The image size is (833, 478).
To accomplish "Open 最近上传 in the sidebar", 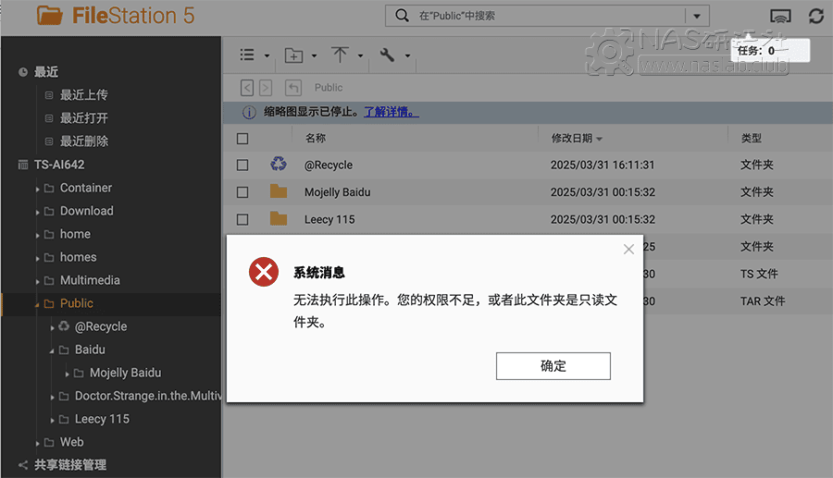I will pos(84,95).
